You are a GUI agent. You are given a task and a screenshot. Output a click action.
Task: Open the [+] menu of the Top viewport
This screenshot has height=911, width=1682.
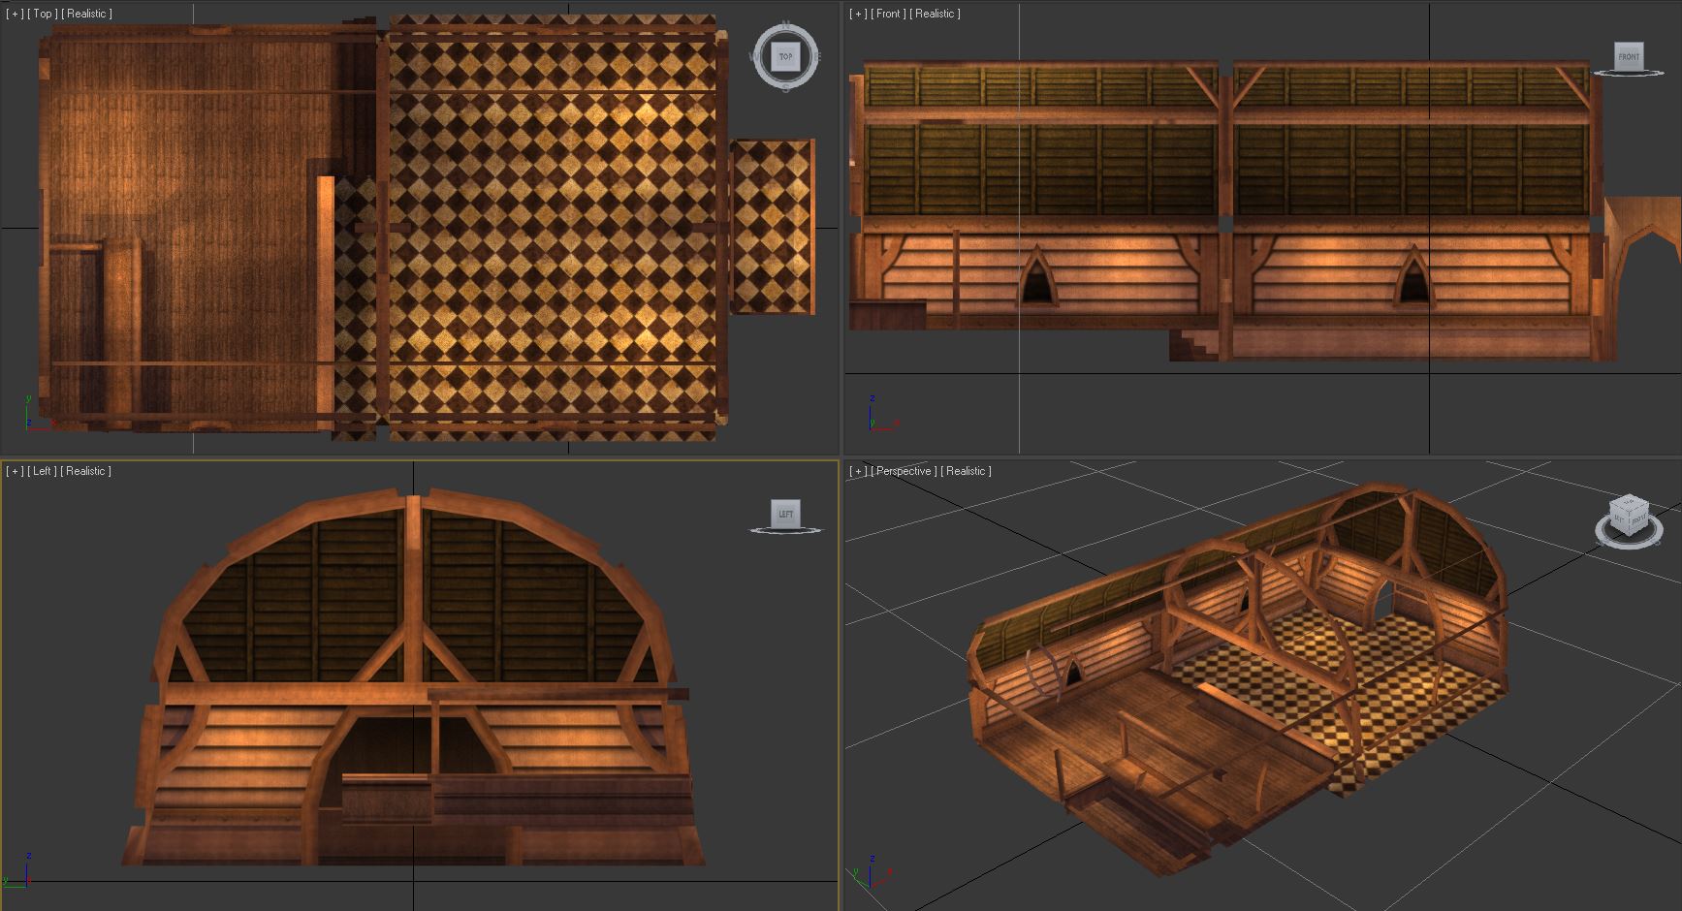(15, 14)
